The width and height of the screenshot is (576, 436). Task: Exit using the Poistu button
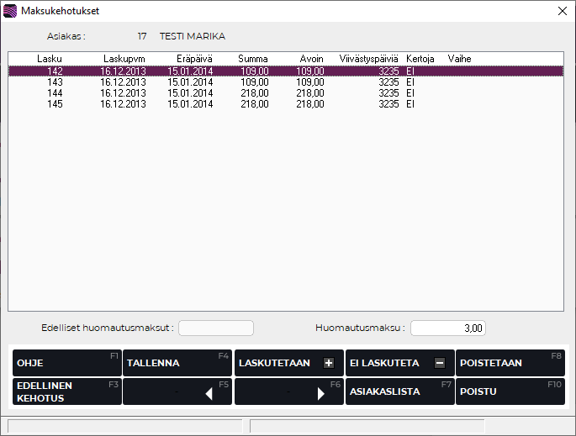(x=510, y=391)
